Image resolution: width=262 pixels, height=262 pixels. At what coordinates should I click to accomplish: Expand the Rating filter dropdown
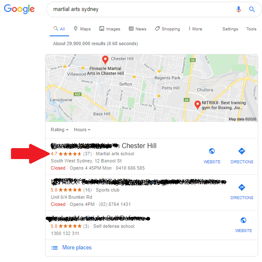(x=59, y=130)
